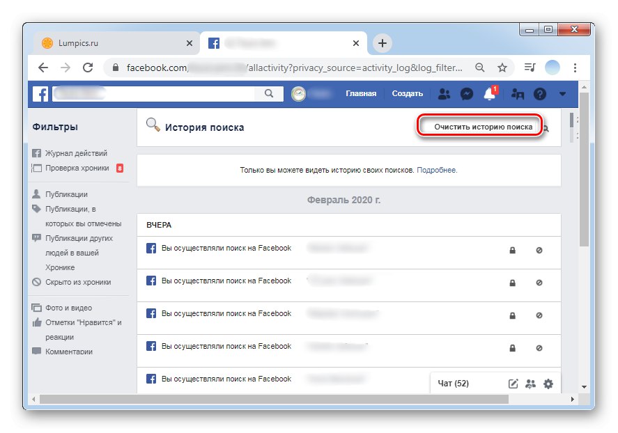Select the Проверка хроники filter
The image size is (618, 433).
(x=78, y=168)
